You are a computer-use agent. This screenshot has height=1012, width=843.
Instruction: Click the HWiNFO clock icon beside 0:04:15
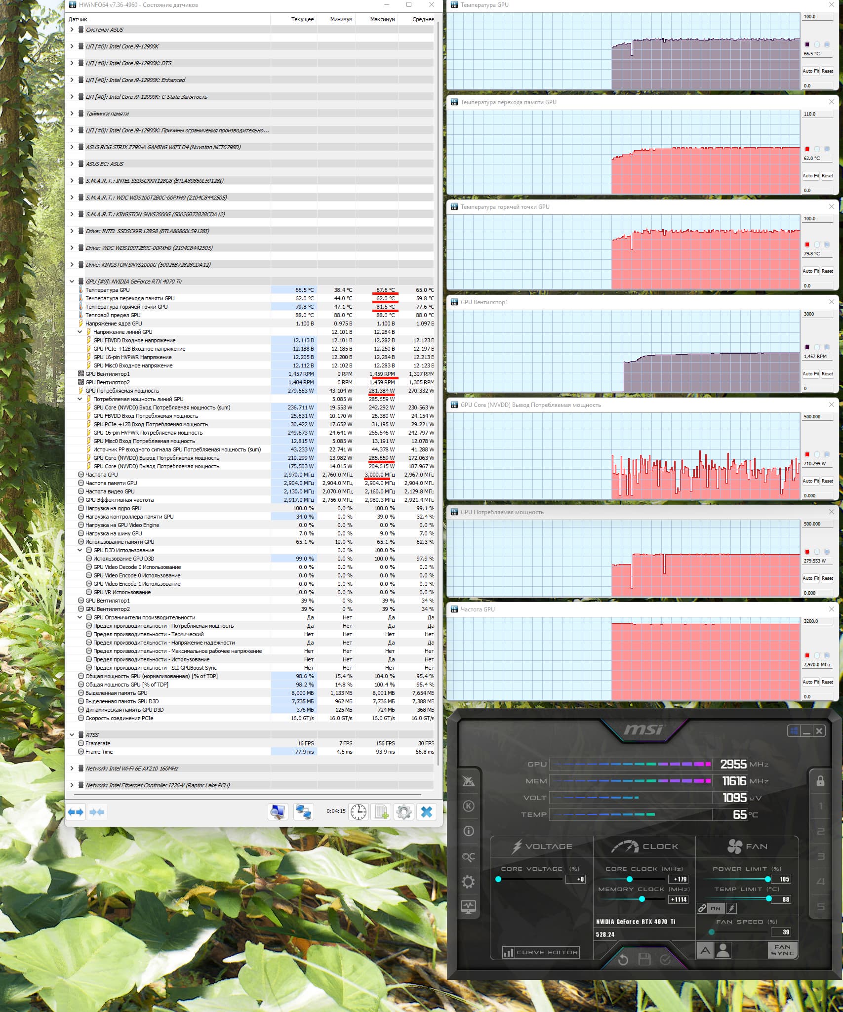coord(358,811)
